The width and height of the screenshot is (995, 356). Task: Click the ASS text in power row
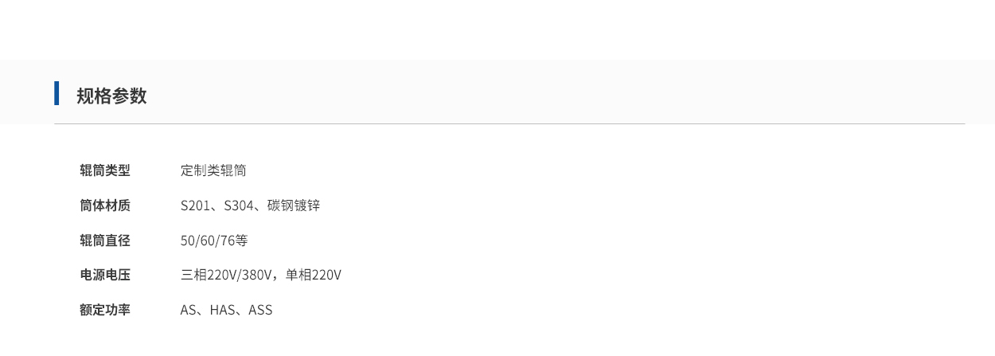260,310
